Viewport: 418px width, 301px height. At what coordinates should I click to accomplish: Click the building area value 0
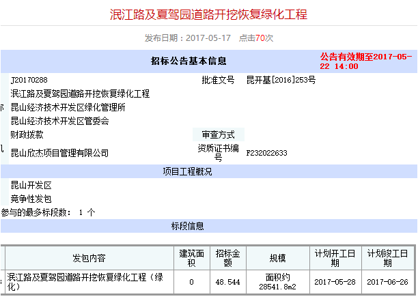coord(192,282)
